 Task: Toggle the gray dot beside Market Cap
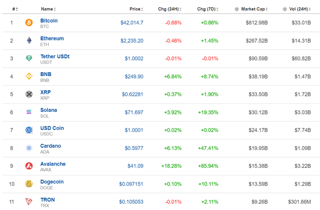[x=236, y=9]
